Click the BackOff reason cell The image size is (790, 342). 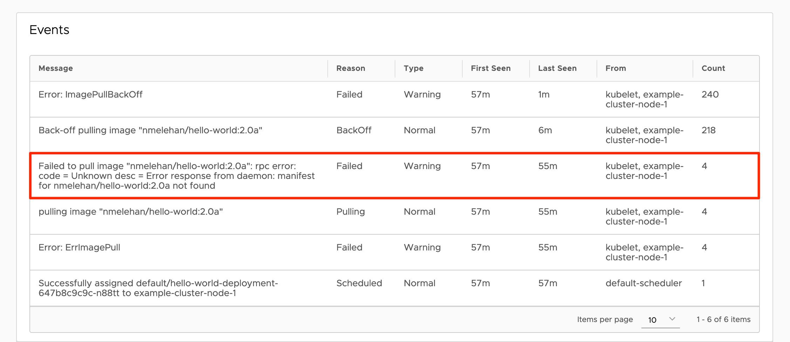[x=354, y=130]
